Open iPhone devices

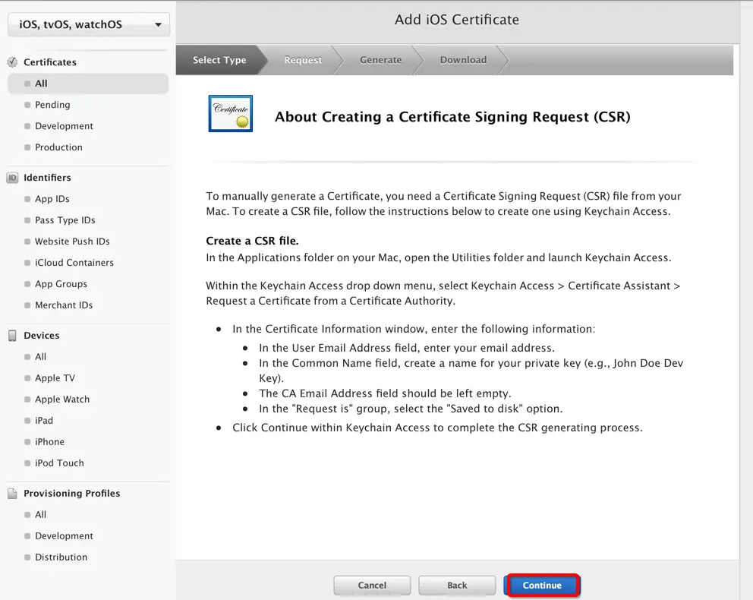pos(49,441)
